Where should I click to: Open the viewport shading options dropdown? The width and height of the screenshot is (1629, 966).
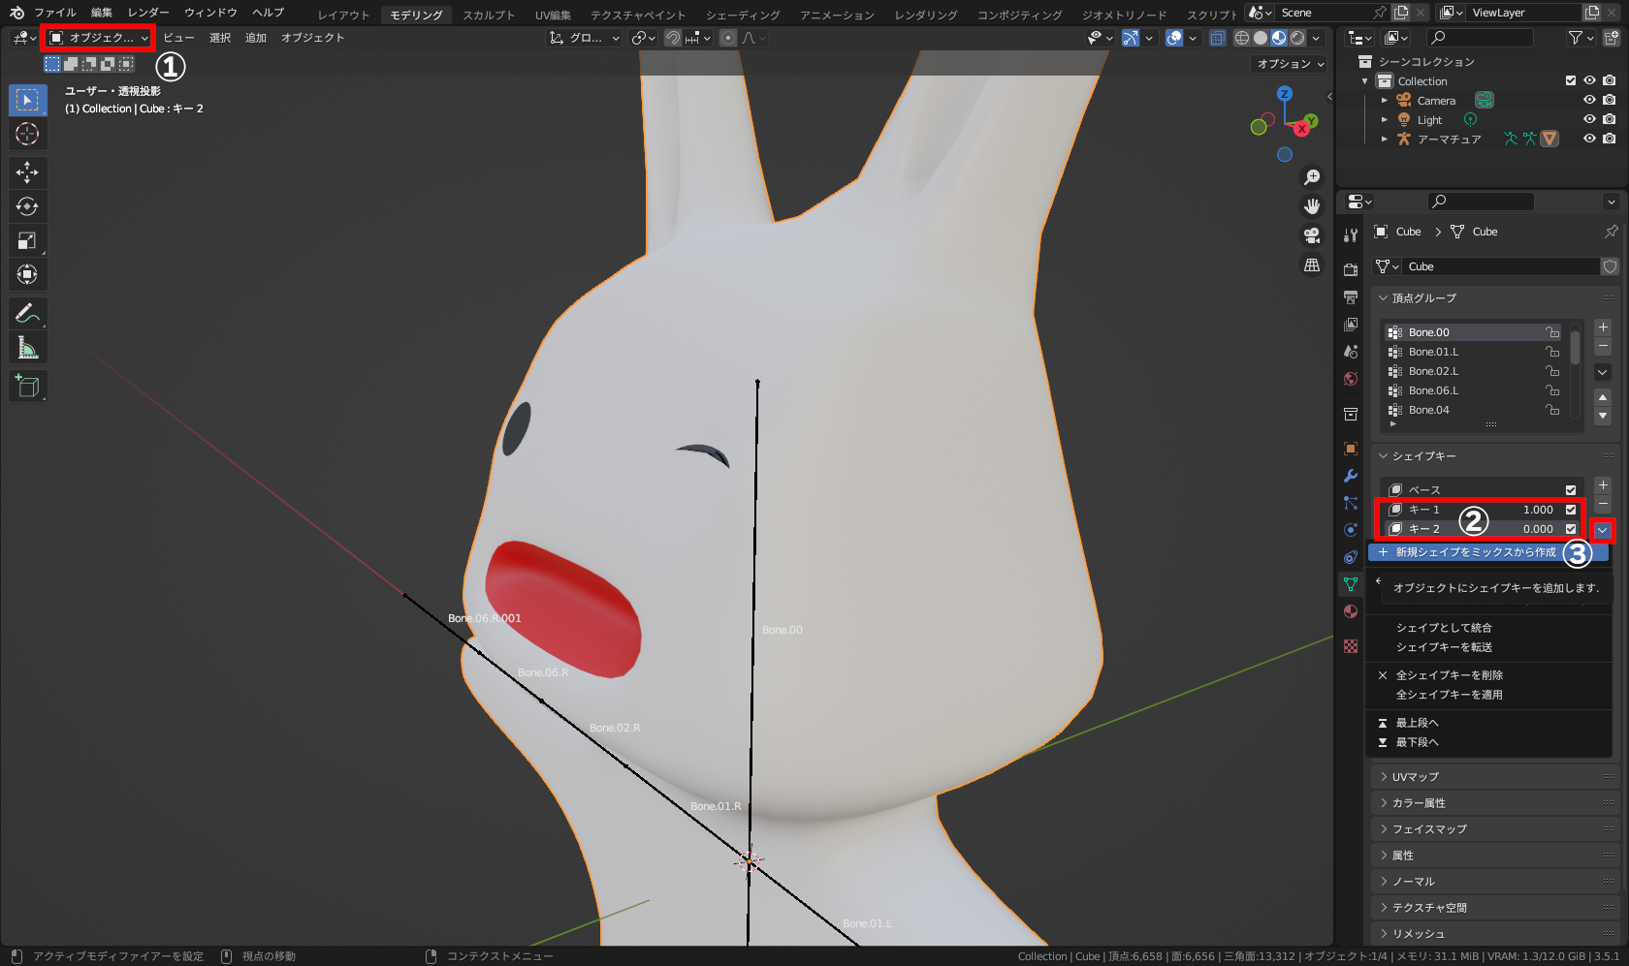[x=1317, y=38]
